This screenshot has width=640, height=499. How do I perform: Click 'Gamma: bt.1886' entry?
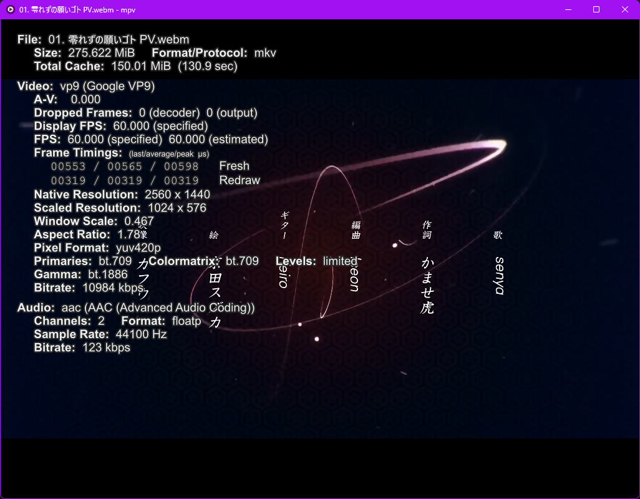click(x=81, y=274)
